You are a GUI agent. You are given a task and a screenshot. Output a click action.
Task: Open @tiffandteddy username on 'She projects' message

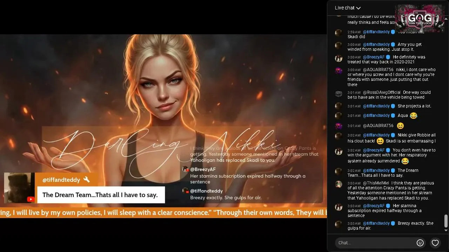pos(376,106)
